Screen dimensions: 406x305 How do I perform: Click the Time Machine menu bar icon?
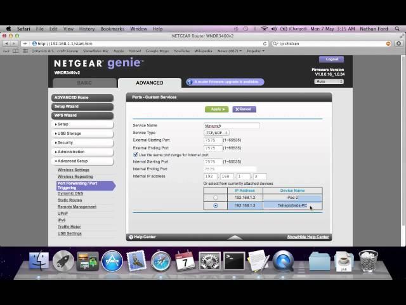[246, 29]
